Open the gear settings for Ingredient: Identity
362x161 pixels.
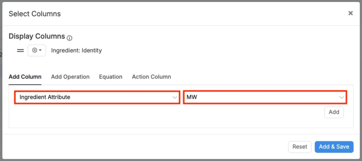pos(35,51)
